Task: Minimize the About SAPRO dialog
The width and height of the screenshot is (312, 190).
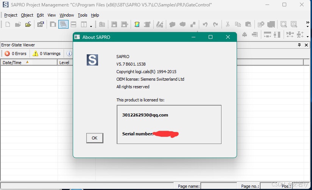Action: (193, 37)
